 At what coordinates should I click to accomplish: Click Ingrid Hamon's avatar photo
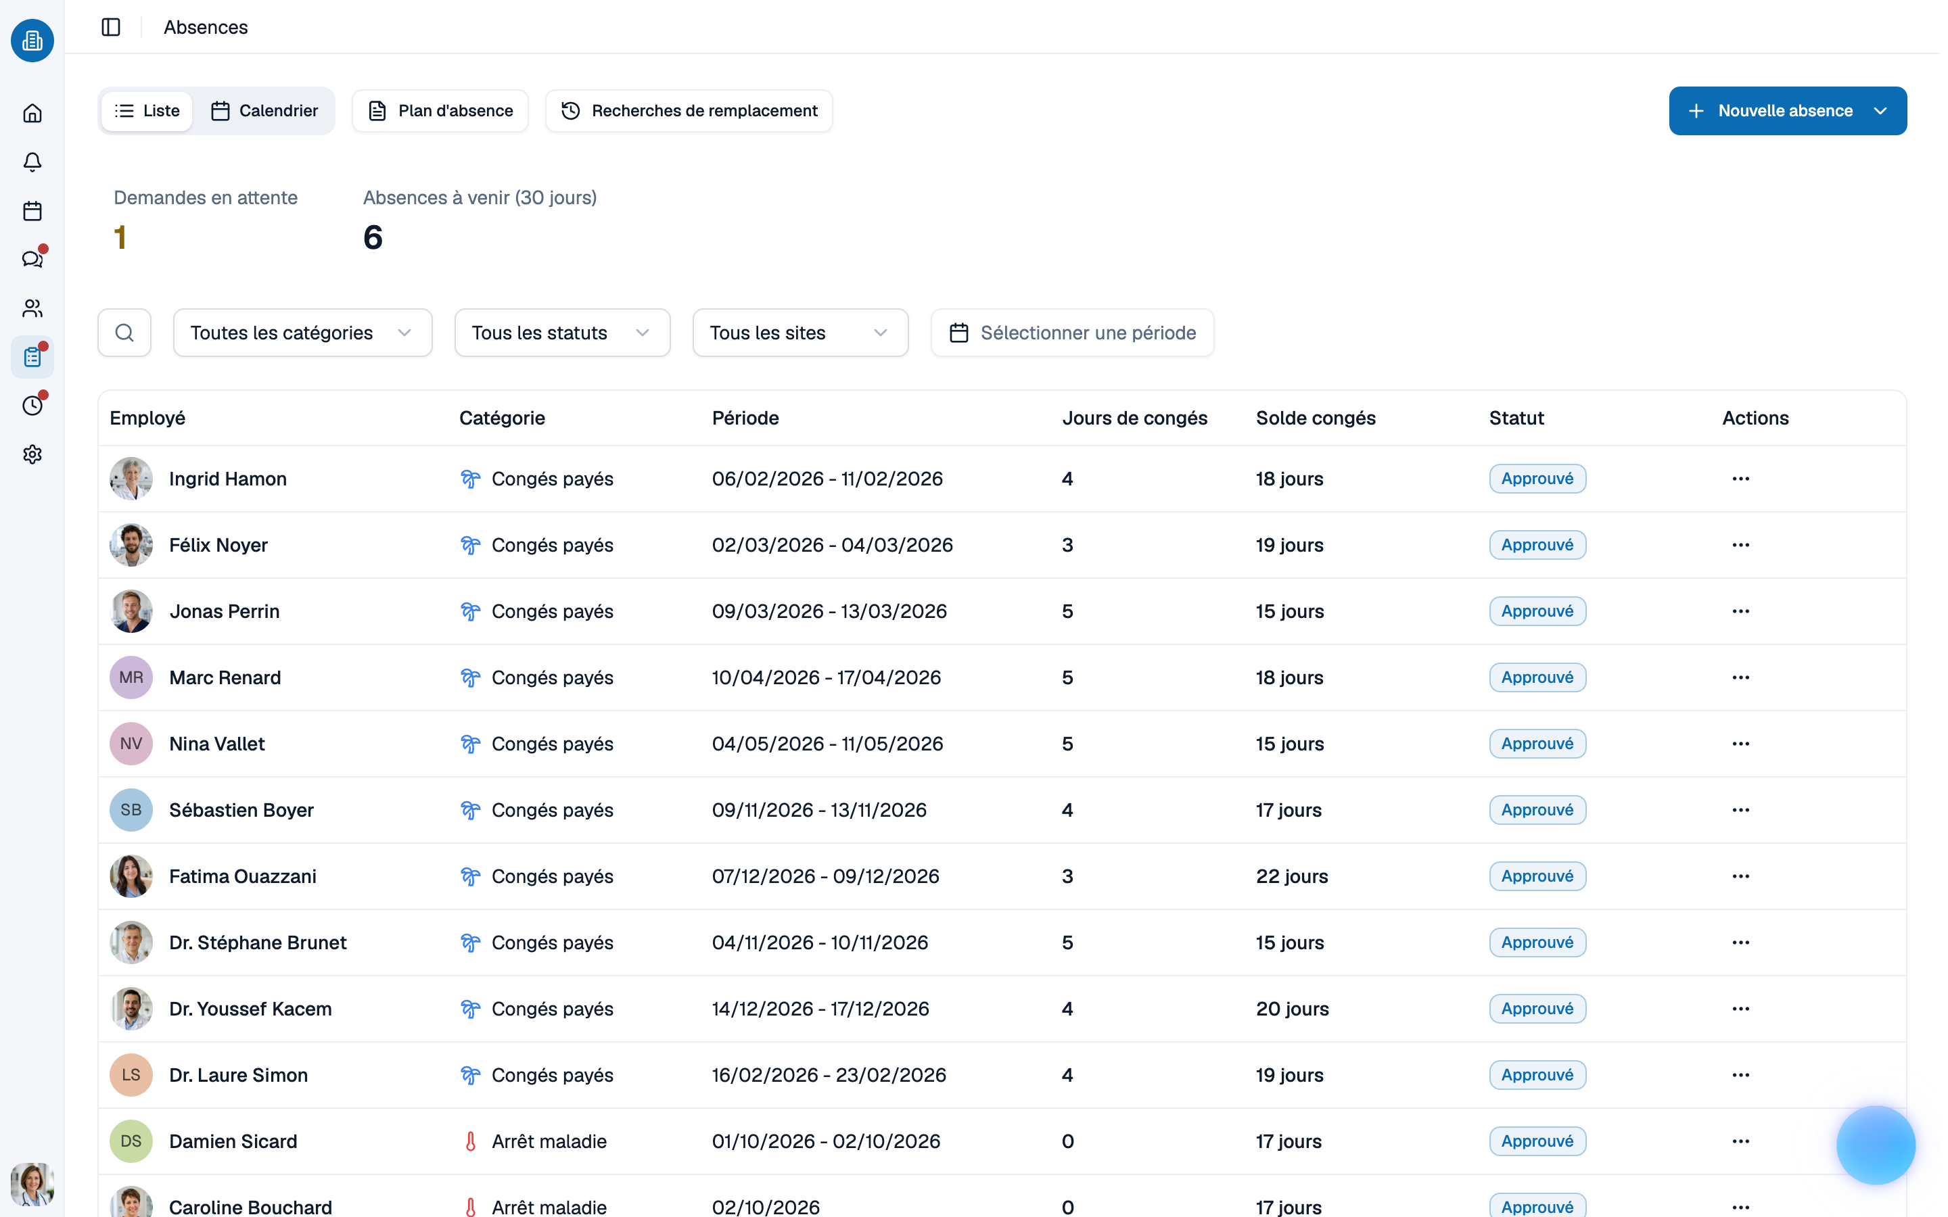point(131,479)
